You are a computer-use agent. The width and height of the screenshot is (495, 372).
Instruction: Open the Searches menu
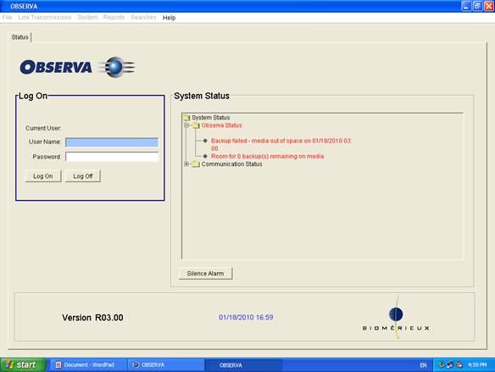pyautogui.click(x=143, y=17)
